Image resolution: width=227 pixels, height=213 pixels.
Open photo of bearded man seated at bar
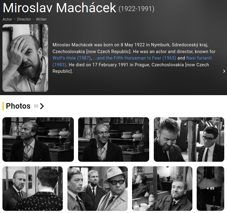(162, 188)
